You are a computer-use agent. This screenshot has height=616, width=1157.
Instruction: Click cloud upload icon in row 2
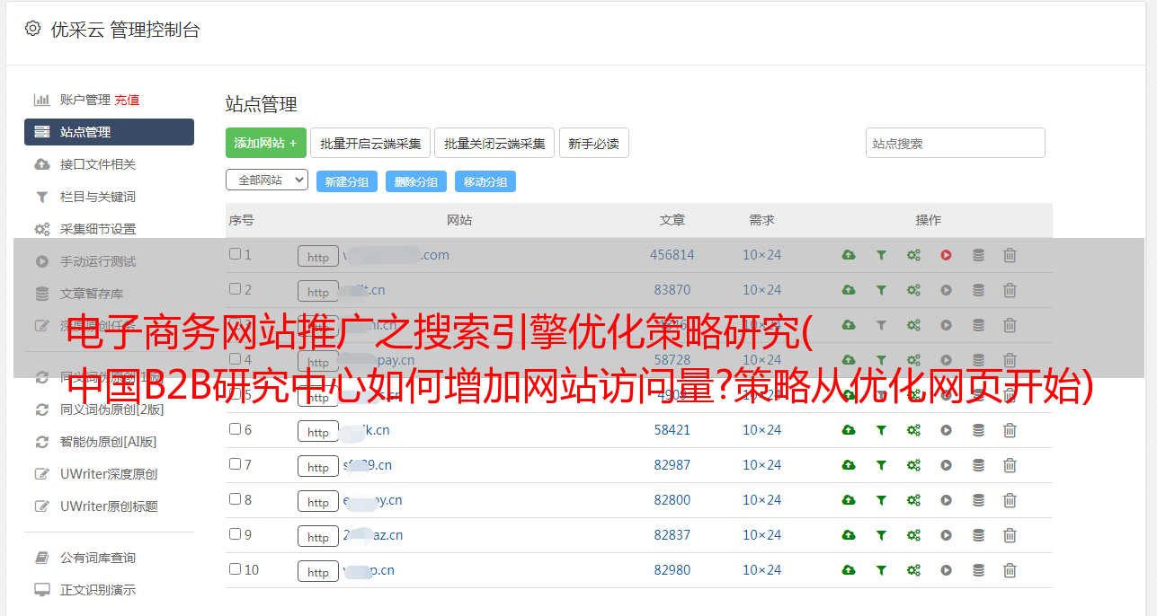tap(849, 290)
